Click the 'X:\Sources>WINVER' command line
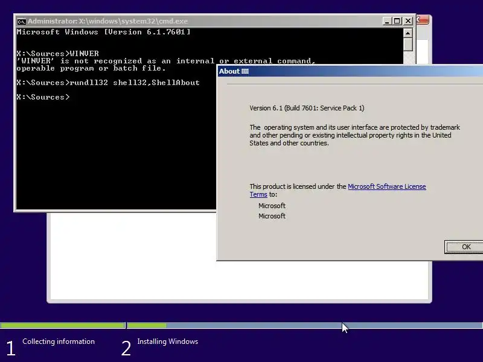 coord(58,53)
